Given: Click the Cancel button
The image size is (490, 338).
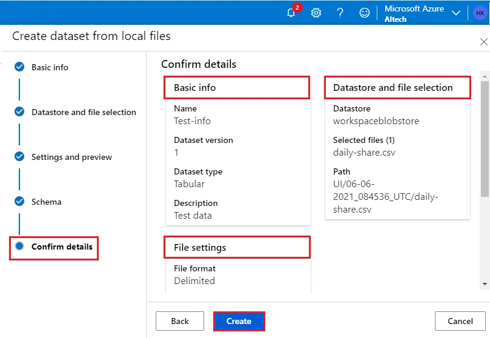Looking at the screenshot, I should (460, 321).
